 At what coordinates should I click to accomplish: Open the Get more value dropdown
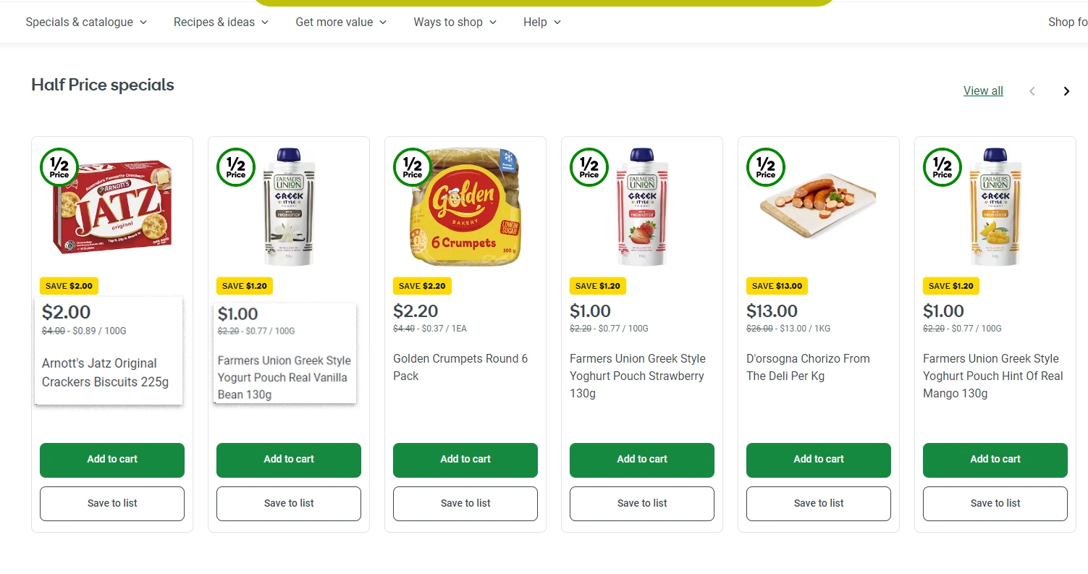point(341,22)
